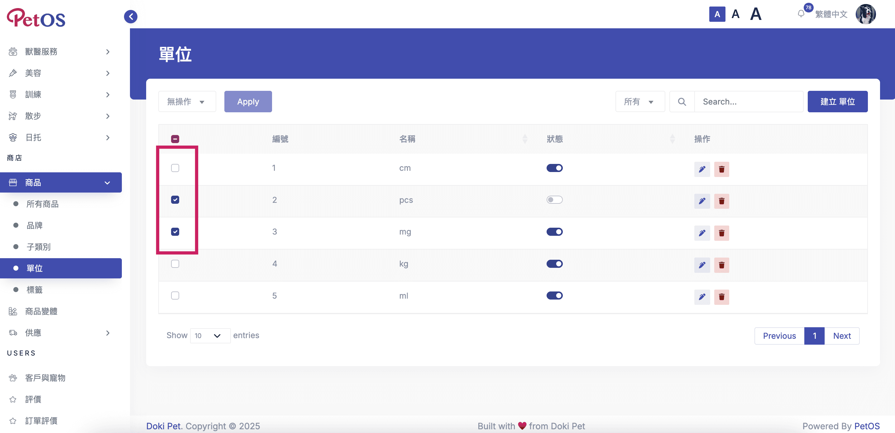Click the delete trash icon for ml
895x433 pixels.
coord(721,297)
